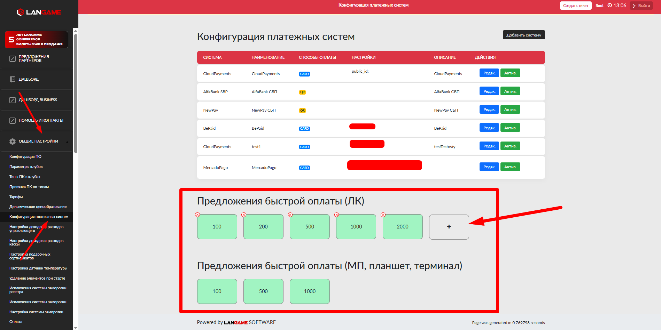The width and height of the screenshot is (661, 330).
Task: Select the 200 quick payment card
Action: [263, 227]
